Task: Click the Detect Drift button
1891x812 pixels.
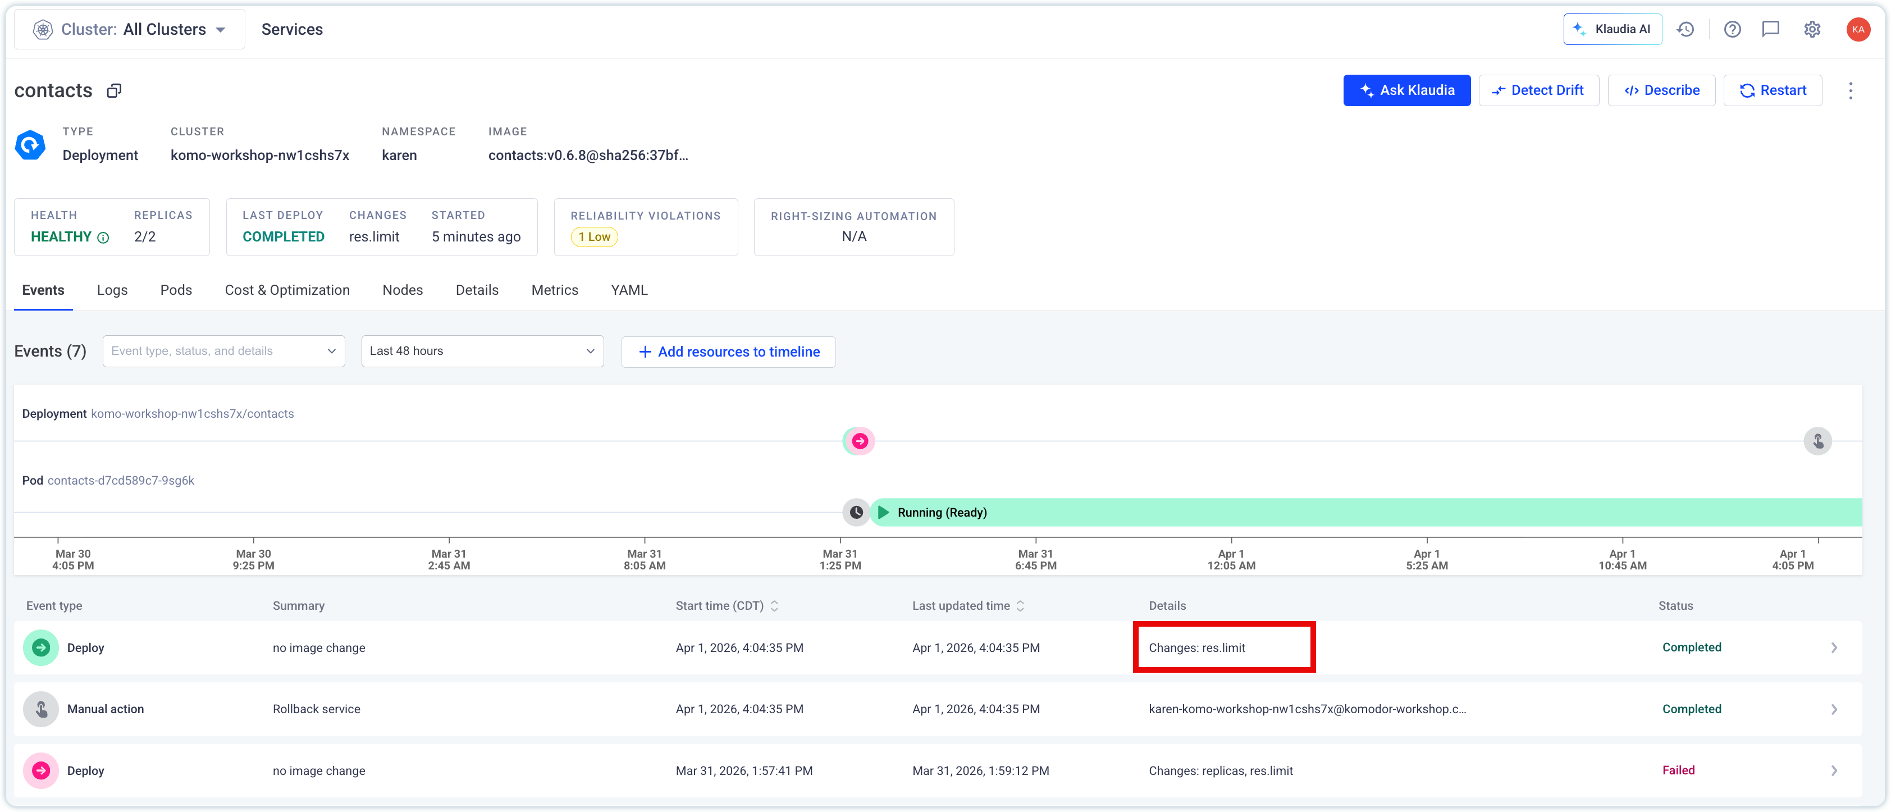Action: [1538, 90]
